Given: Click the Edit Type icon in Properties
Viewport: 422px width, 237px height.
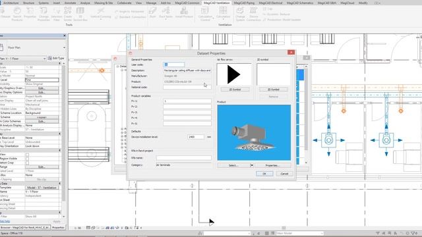Looking at the screenshot, I should point(49,58).
